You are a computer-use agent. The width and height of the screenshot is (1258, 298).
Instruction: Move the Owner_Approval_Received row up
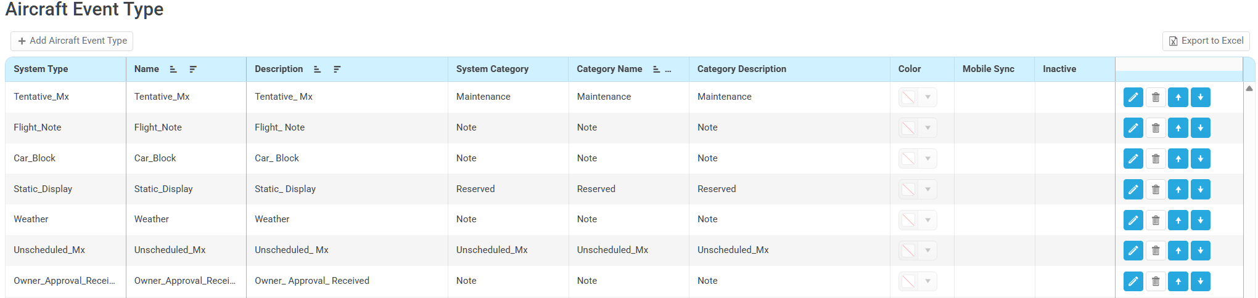[1178, 281]
